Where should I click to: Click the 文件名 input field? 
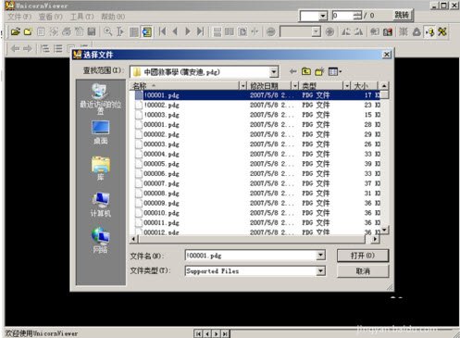point(251,256)
